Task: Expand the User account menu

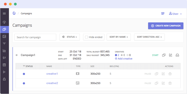Action: 175,14
